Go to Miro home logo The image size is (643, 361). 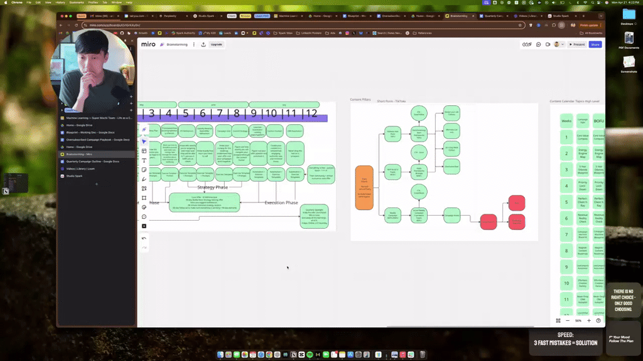click(148, 44)
